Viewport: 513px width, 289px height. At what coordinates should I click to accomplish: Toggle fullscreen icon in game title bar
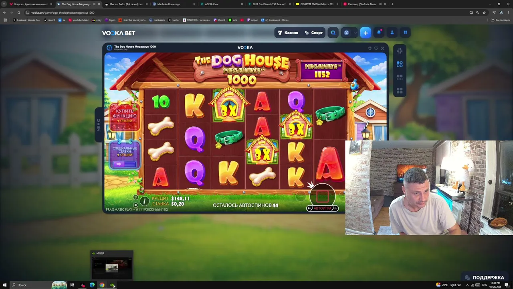click(370, 48)
